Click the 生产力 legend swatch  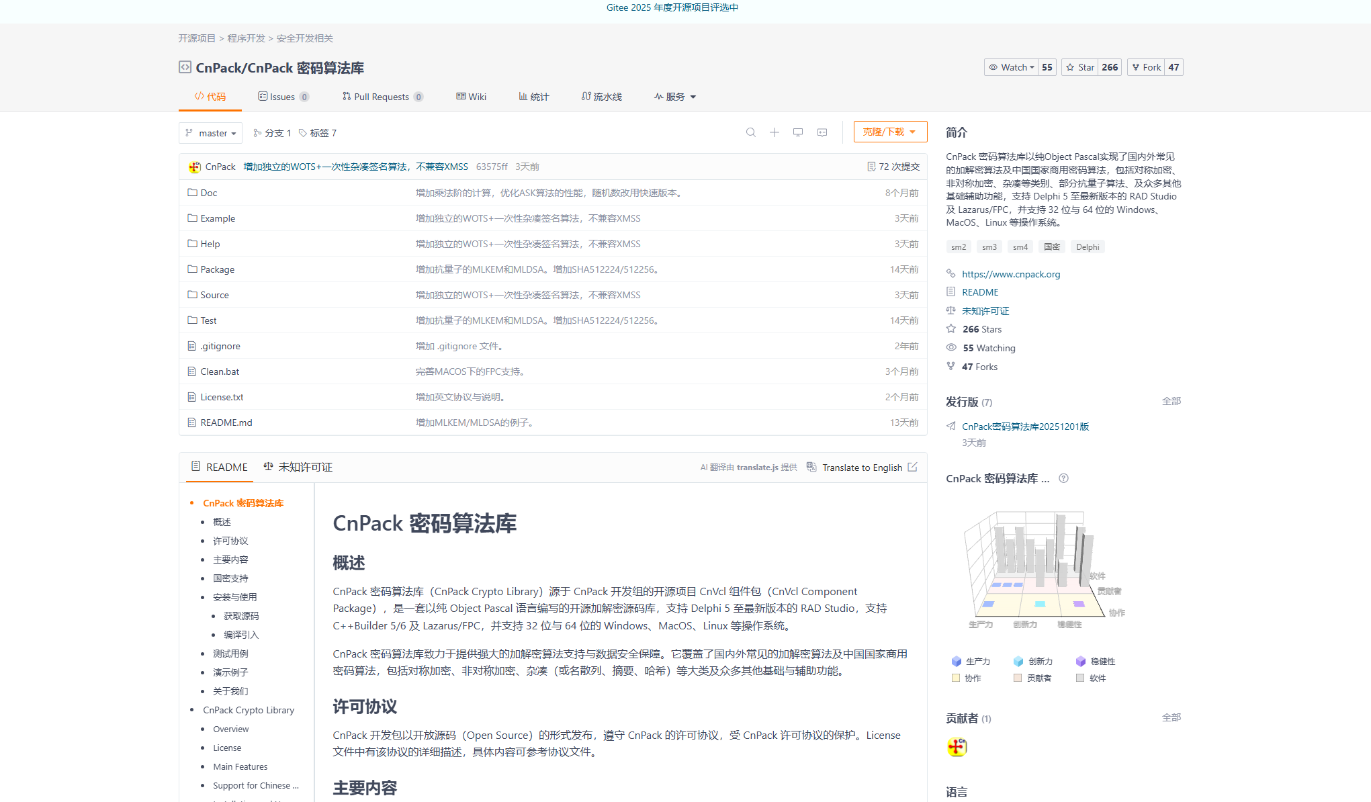[957, 661]
